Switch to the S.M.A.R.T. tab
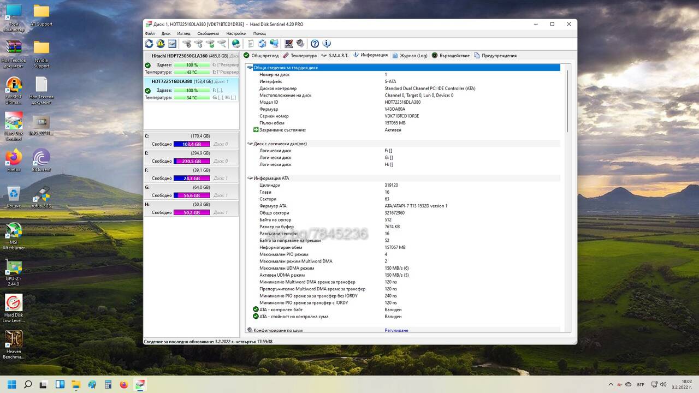 point(335,55)
